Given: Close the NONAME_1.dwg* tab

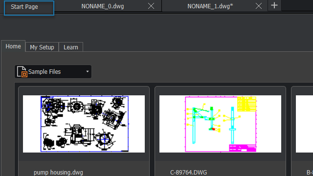Looking at the screenshot, I should coord(259,6).
